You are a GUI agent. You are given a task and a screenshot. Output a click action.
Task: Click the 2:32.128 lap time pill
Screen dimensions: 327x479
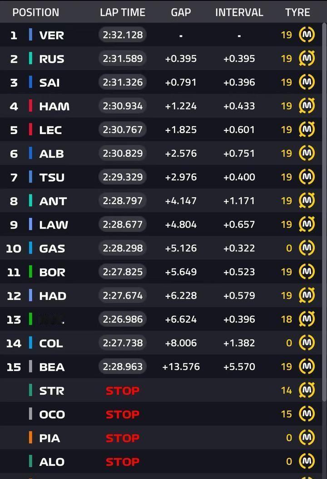point(123,35)
